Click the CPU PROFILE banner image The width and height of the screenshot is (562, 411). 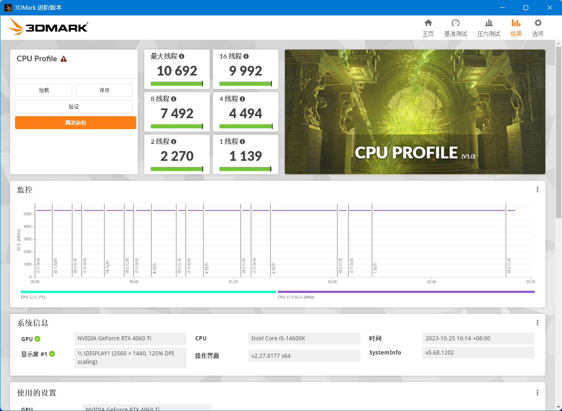point(415,112)
